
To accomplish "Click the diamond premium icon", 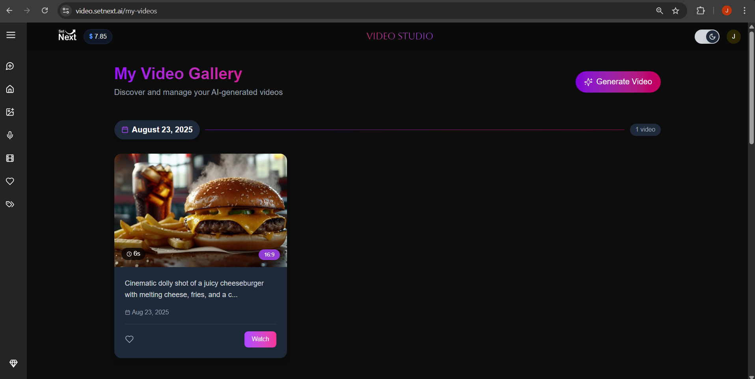I will pos(13,363).
